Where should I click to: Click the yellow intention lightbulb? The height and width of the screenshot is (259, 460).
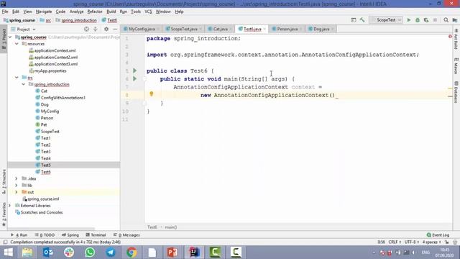pyautogui.click(x=152, y=94)
